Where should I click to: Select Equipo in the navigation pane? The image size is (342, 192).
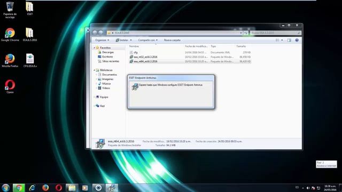104,97
